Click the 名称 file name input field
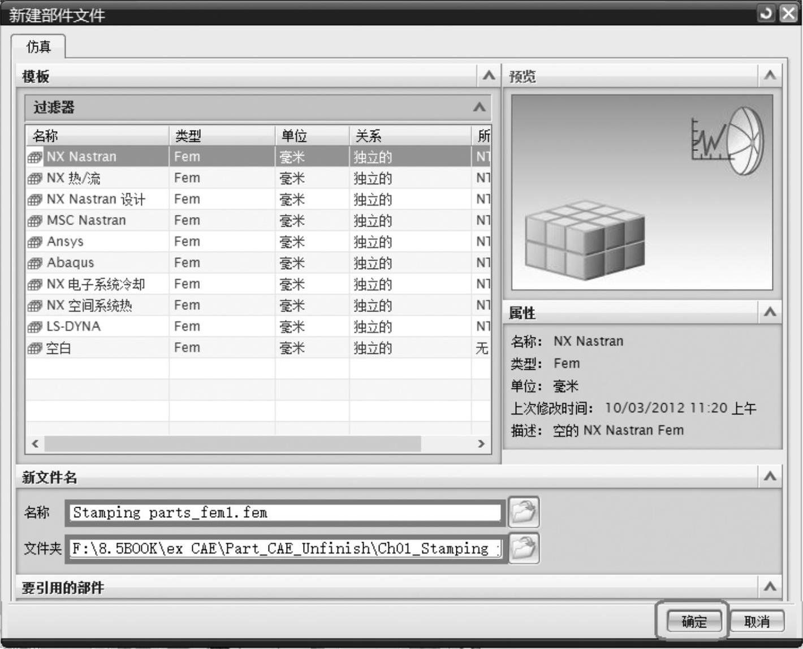The image size is (803, 649). click(286, 513)
